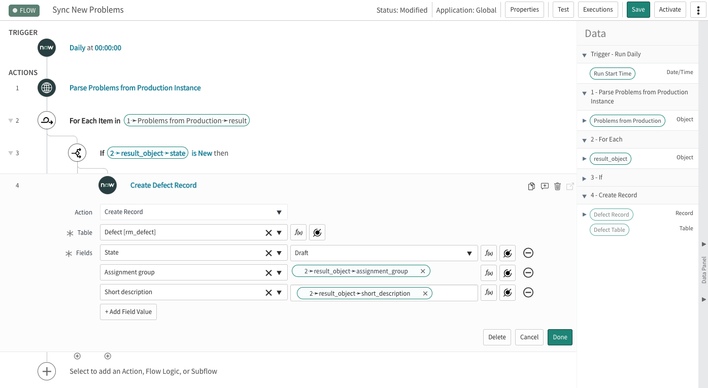The width and height of the screenshot is (708, 388).
Task: Open f(x) script for Short description value
Action: click(x=489, y=292)
